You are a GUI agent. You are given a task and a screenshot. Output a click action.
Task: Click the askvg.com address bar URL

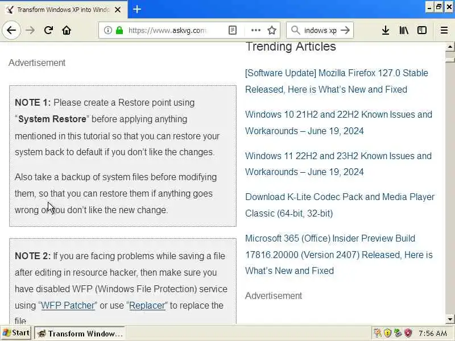[167, 30]
